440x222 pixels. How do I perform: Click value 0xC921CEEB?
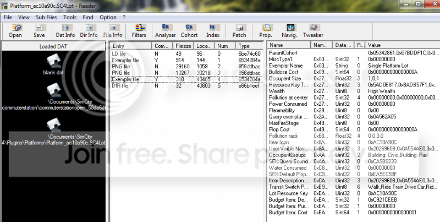pos(382,200)
